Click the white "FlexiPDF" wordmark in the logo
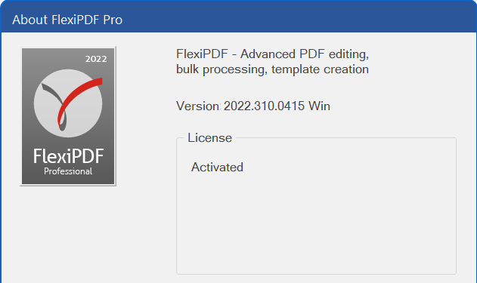477x283 pixels. (x=69, y=156)
